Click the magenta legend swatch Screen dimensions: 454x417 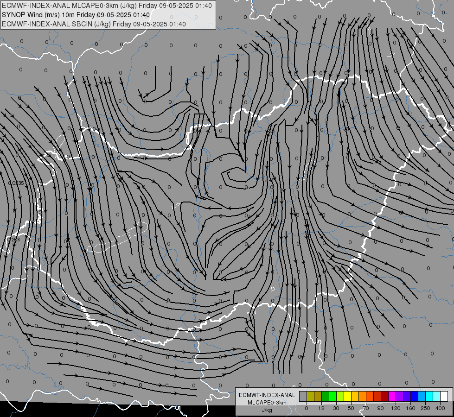(x=392, y=396)
